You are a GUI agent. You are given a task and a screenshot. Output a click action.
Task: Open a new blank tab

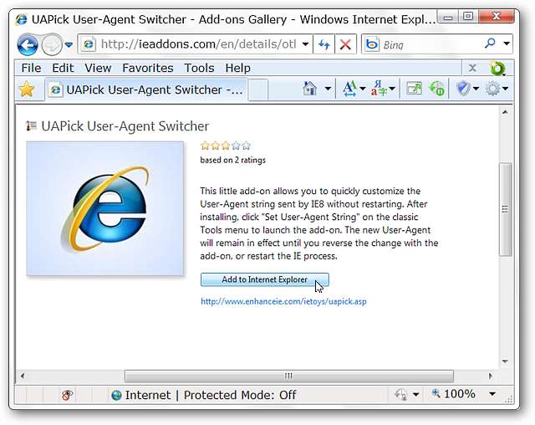[258, 90]
